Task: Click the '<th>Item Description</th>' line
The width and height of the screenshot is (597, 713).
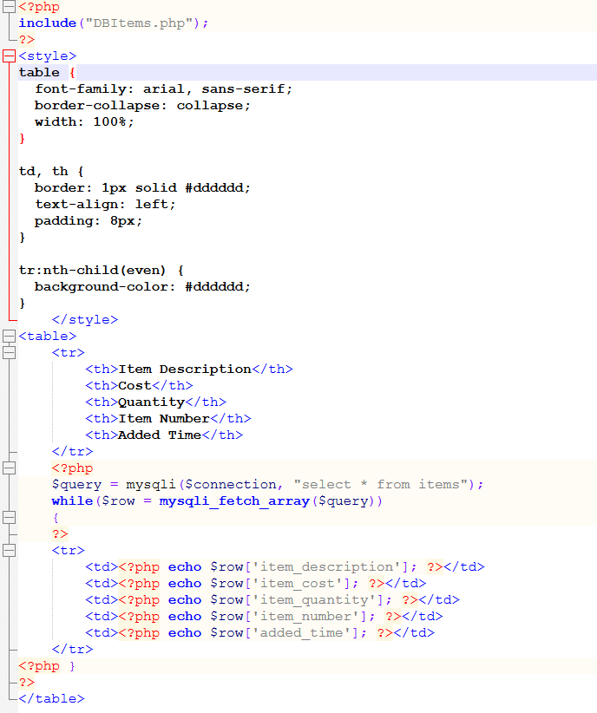Action: tap(189, 370)
